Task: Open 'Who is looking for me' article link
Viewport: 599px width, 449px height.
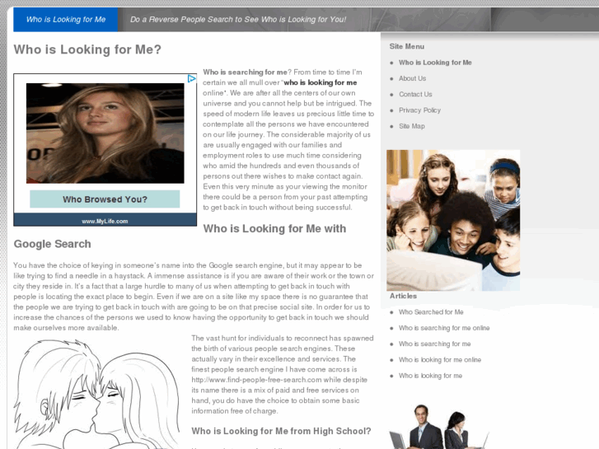Action: pyautogui.click(x=430, y=376)
